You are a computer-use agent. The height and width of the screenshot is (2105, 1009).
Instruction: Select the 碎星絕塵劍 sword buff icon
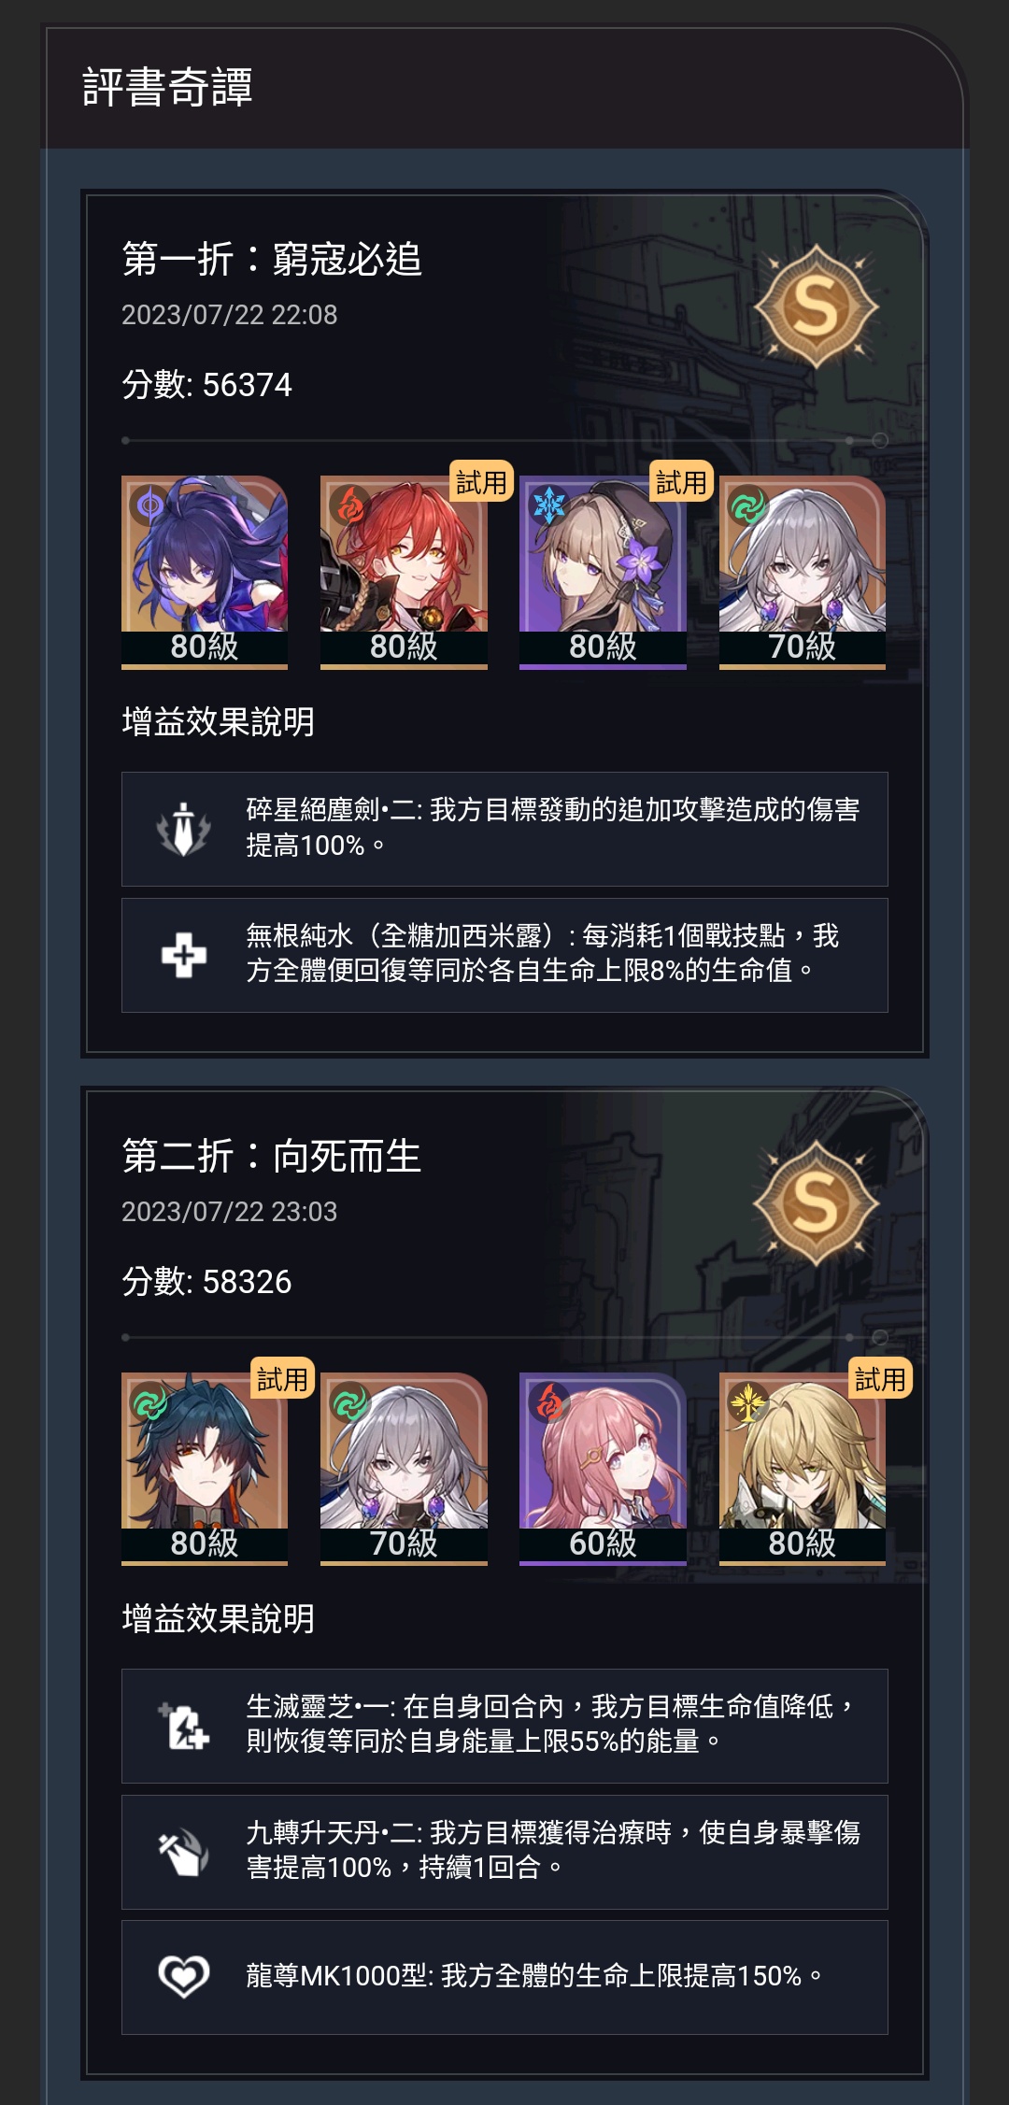point(183,829)
